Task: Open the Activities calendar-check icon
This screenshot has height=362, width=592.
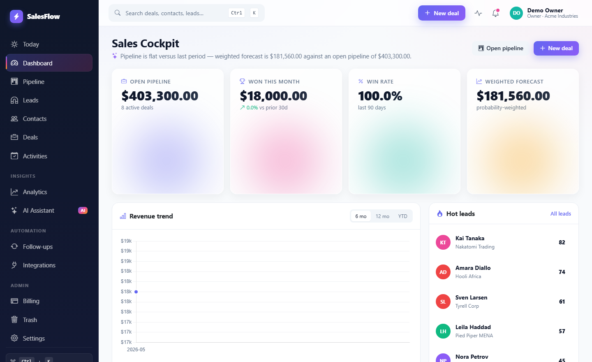Action: click(x=14, y=156)
